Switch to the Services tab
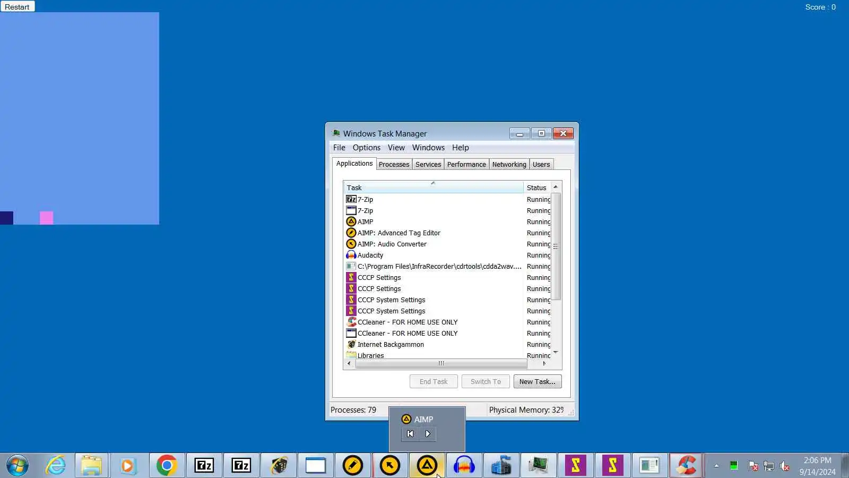The width and height of the screenshot is (849, 478). (428, 165)
